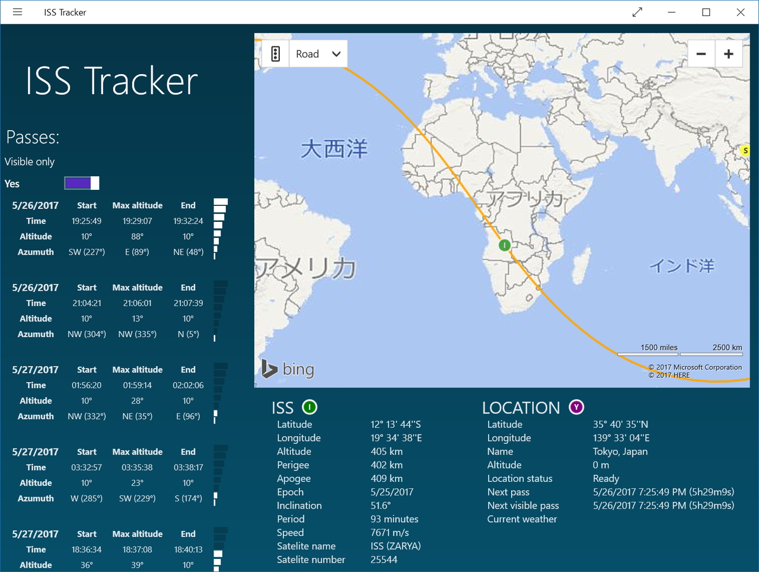The image size is (759, 572).
Task: Click the ISS Tracker title bar label
Action: click(x=65, y=12)
